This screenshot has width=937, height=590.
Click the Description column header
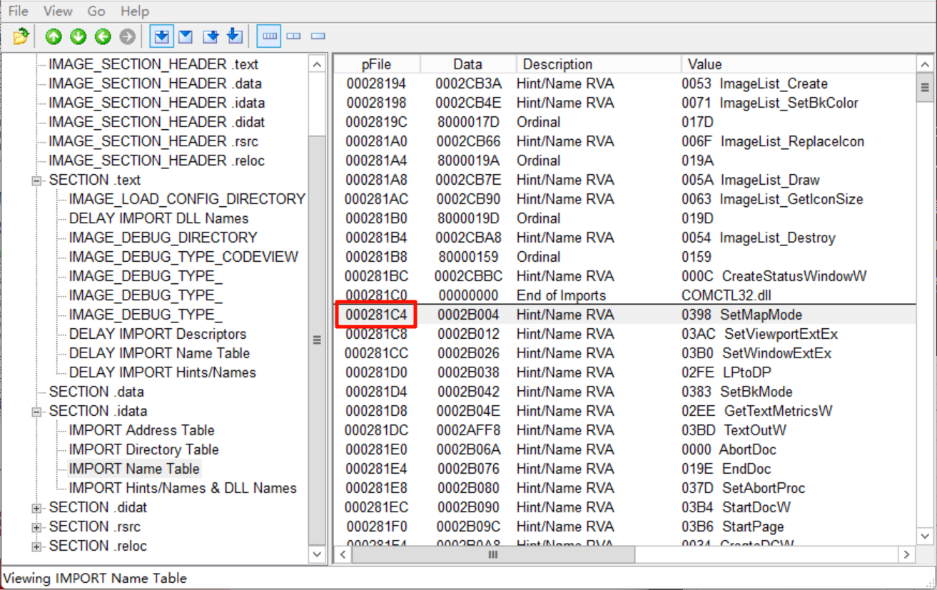(x=597, y=64)
